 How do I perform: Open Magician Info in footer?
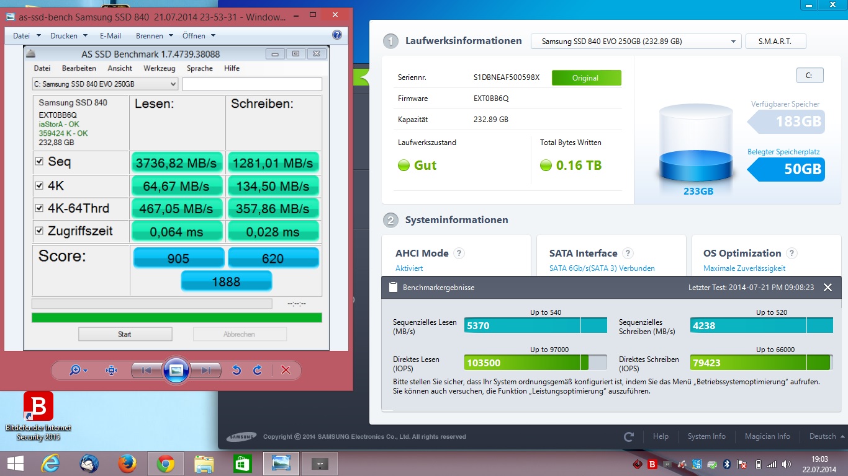(767, 436)
